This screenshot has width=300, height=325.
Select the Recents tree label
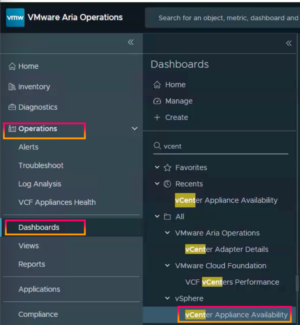189,184
